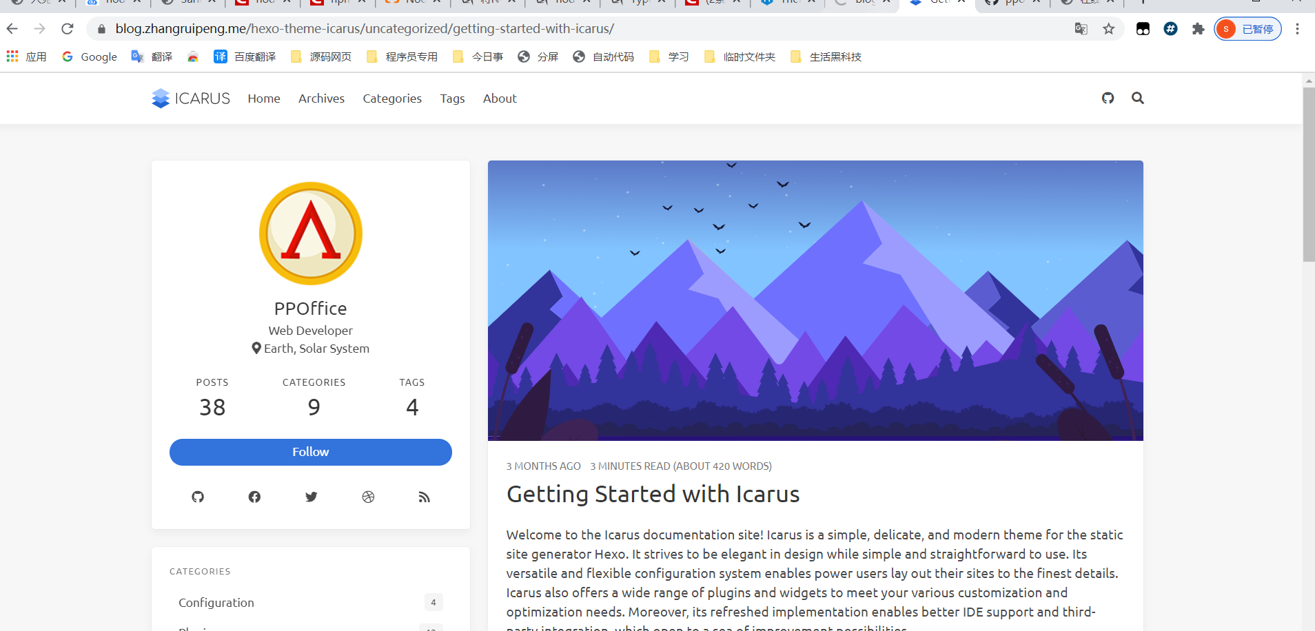Open the Getting Started with Icarus title
The height and width of the screenshot is (631, 1315).
coord(653,495)
